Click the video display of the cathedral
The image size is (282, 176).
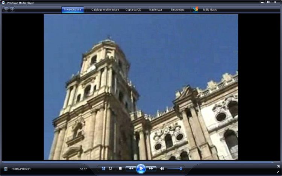pos(141,87)
